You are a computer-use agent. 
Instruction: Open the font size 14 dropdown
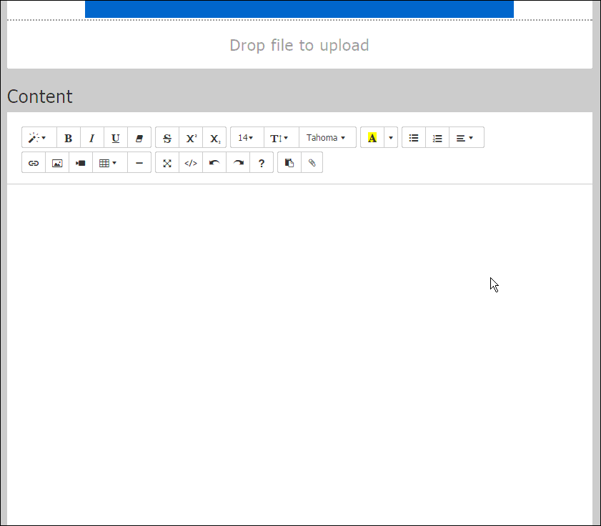pos(247,138)
